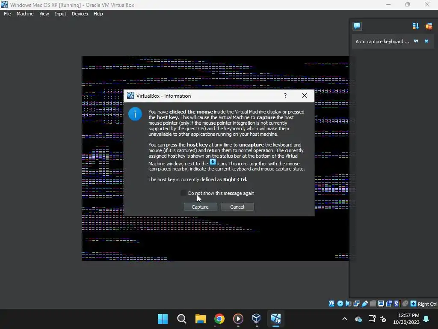Open the media player taskbar icon
Viewport: 438px width, 329px height.
[x=238, y=319]
